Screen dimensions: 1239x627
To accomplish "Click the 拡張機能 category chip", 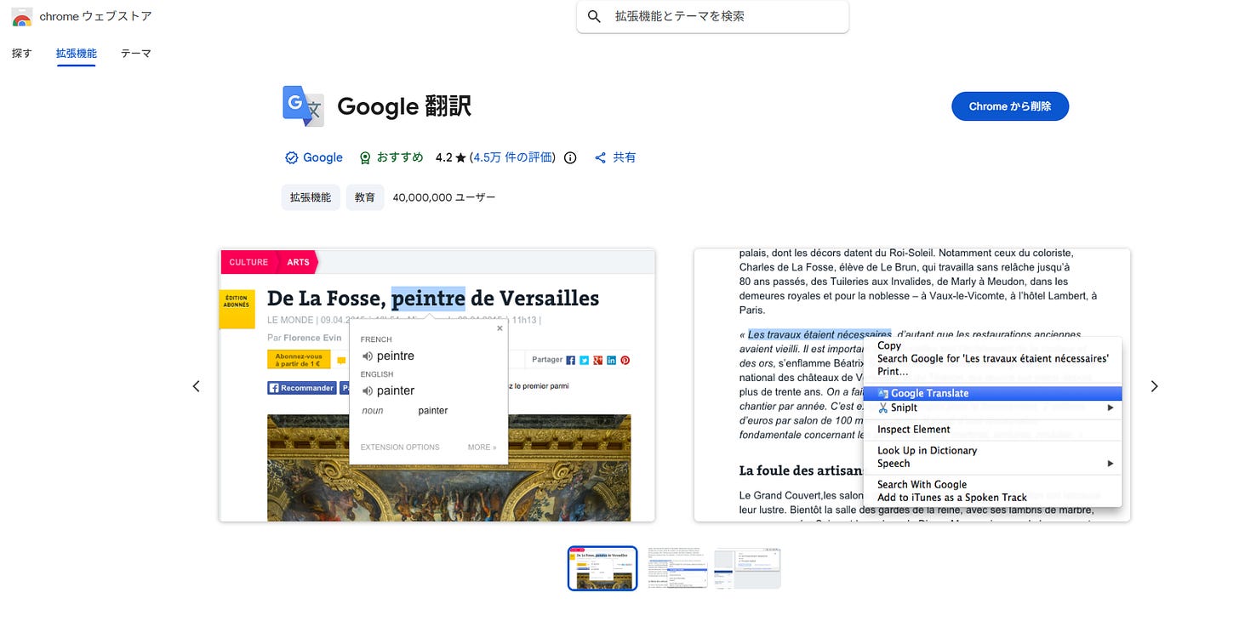I will [x=311, y=197].
